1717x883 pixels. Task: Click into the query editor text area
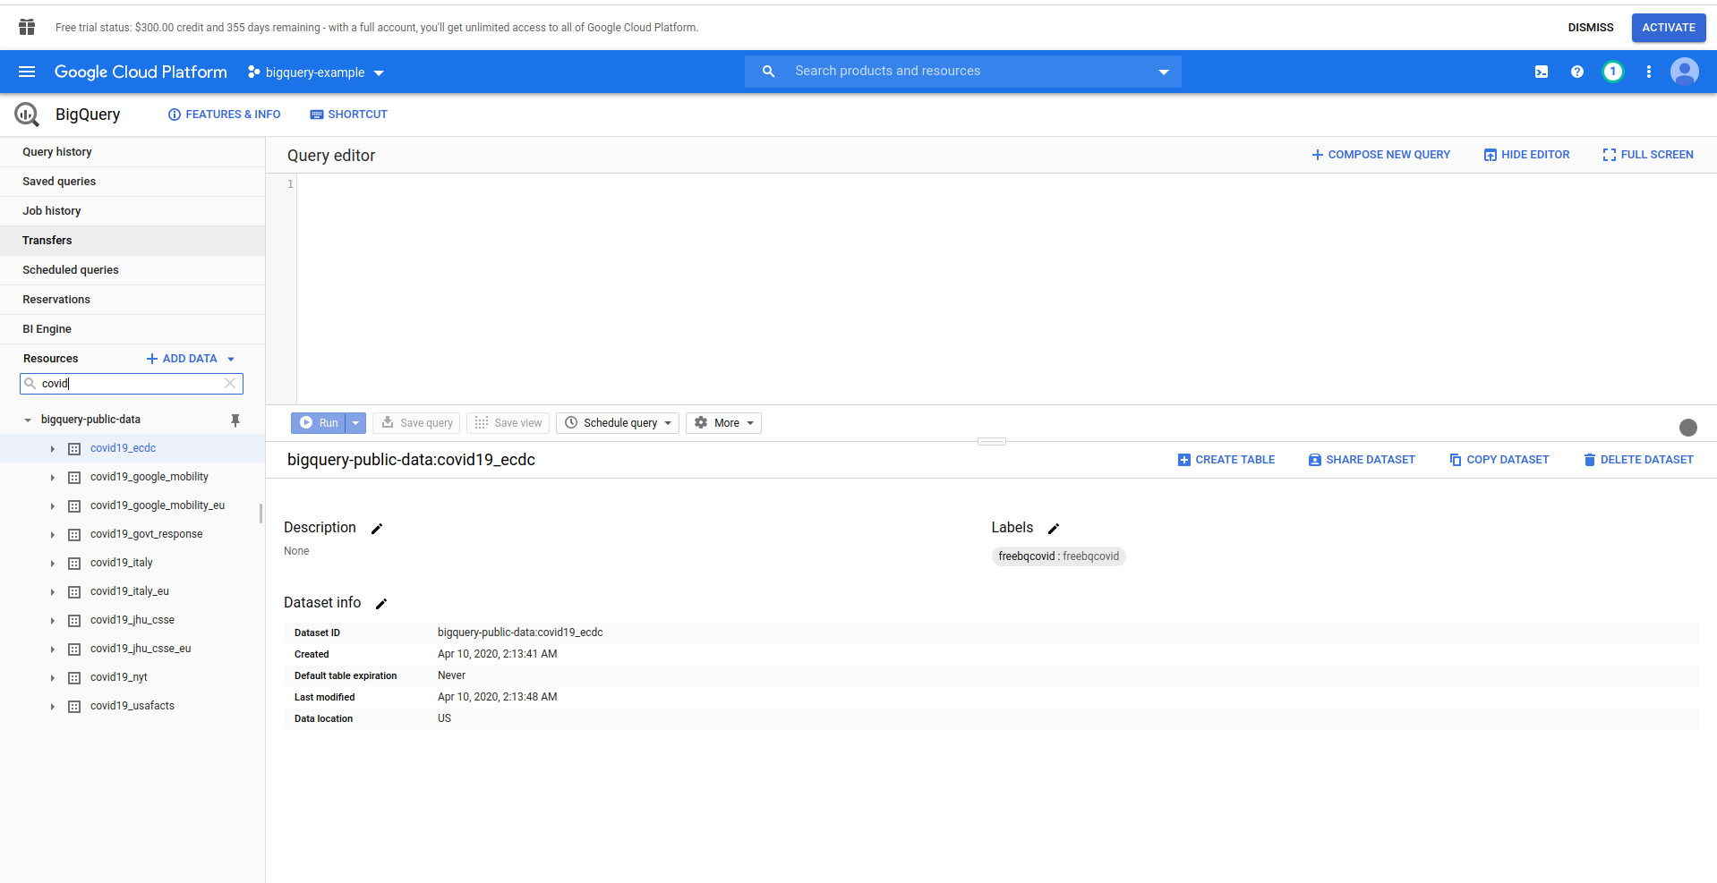tap(1006, 288)
